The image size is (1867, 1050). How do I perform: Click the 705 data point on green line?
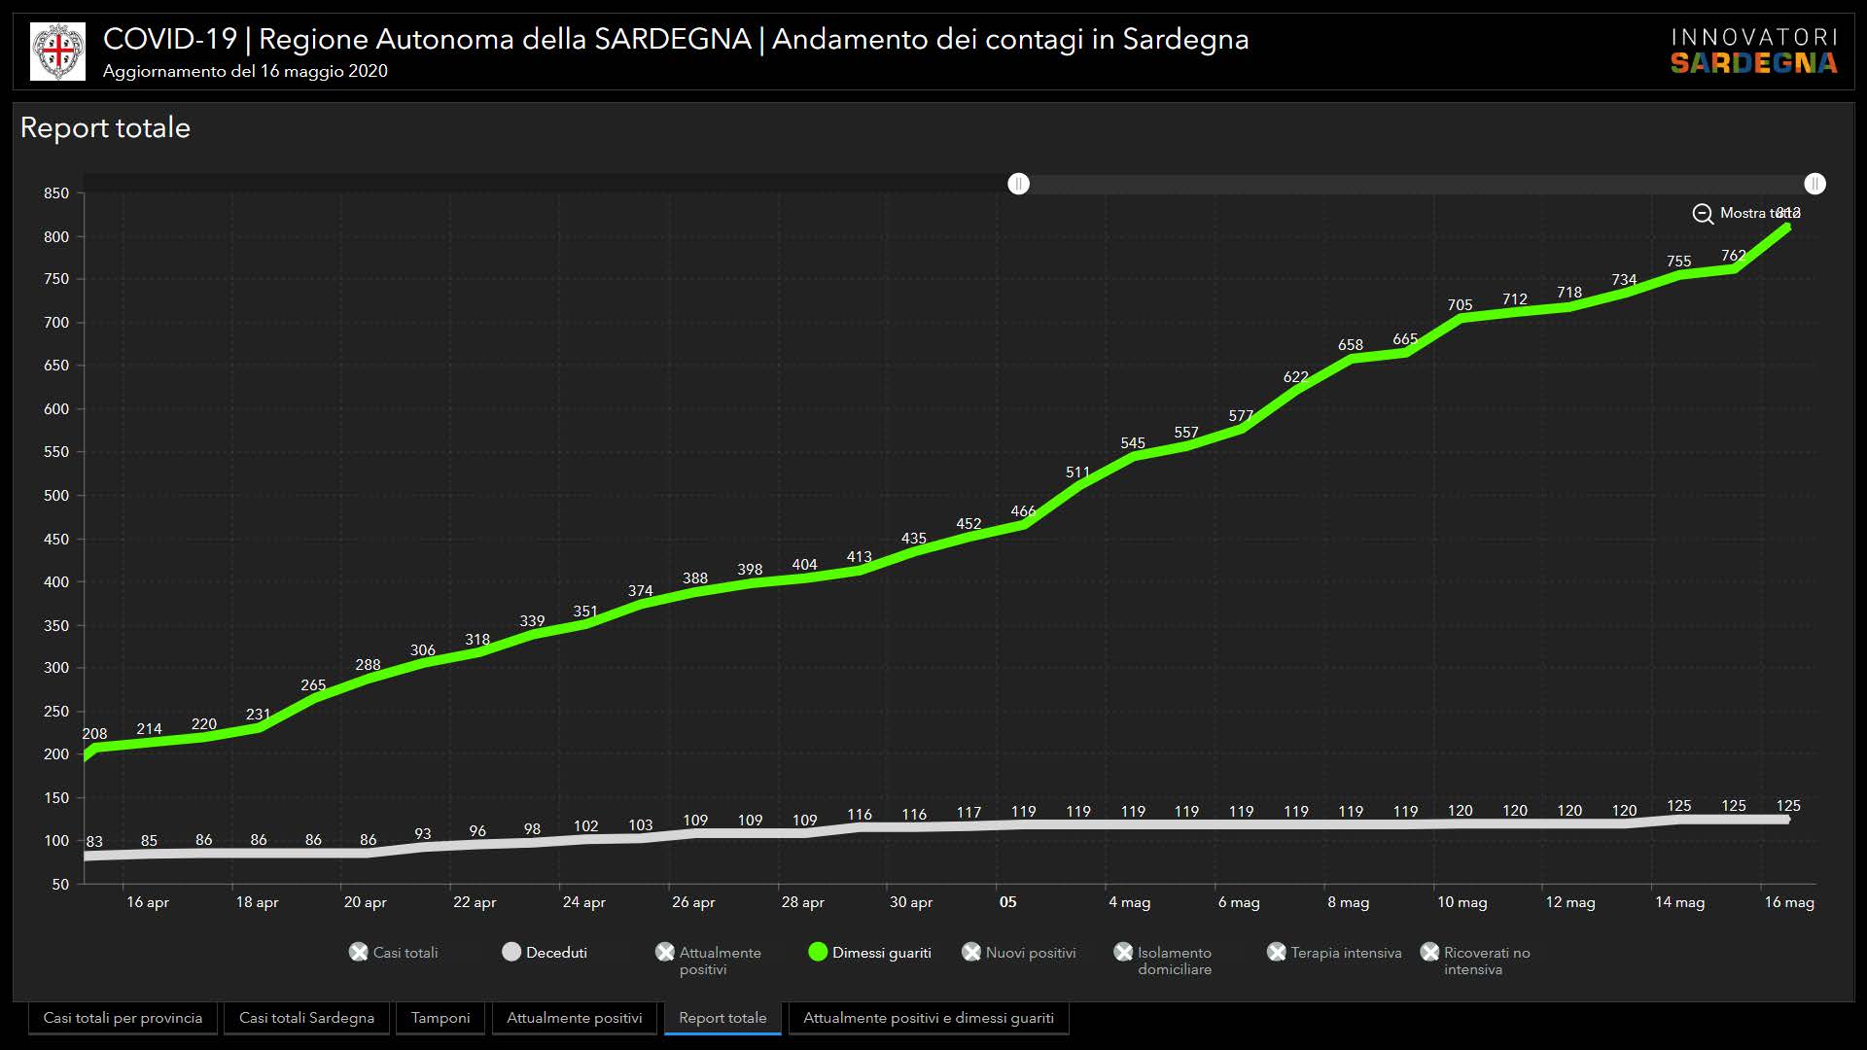click(x=1461, y=319)
